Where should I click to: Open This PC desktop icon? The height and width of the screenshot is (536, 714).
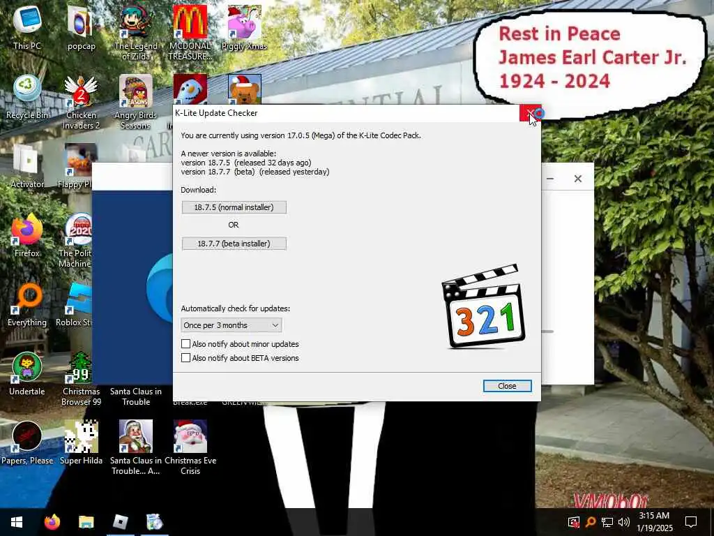coord(27,27)
